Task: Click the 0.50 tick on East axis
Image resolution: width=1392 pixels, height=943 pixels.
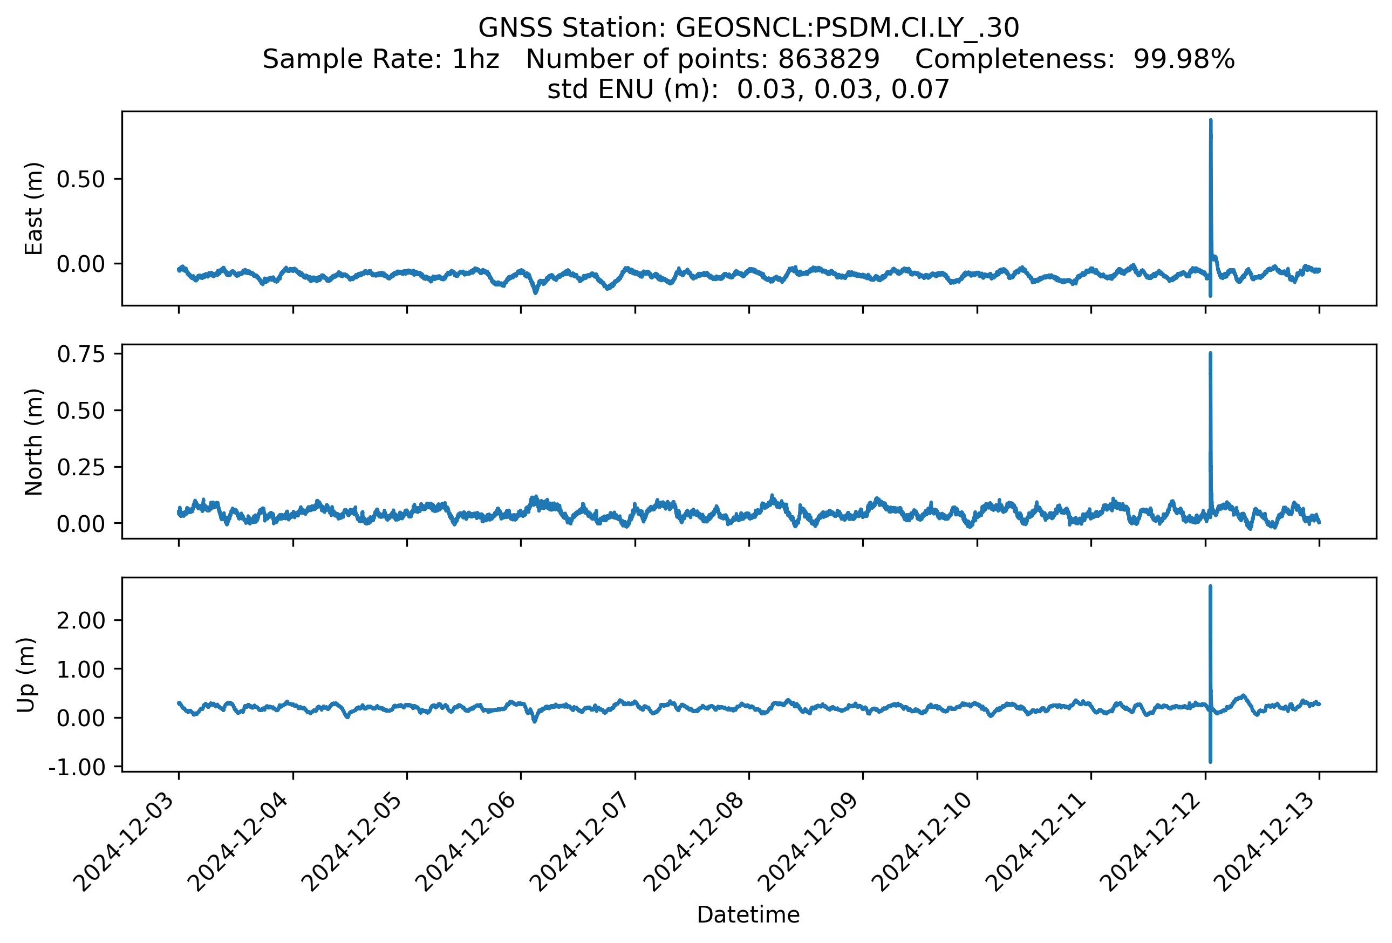Action: pos(80,179)
